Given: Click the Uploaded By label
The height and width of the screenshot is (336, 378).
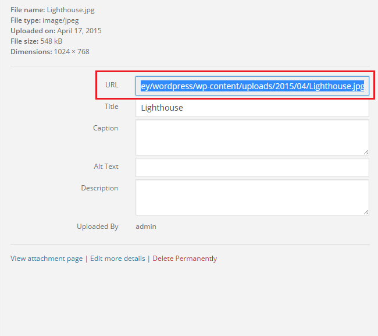Looking at the screenshot, I should tap(98, 227).
